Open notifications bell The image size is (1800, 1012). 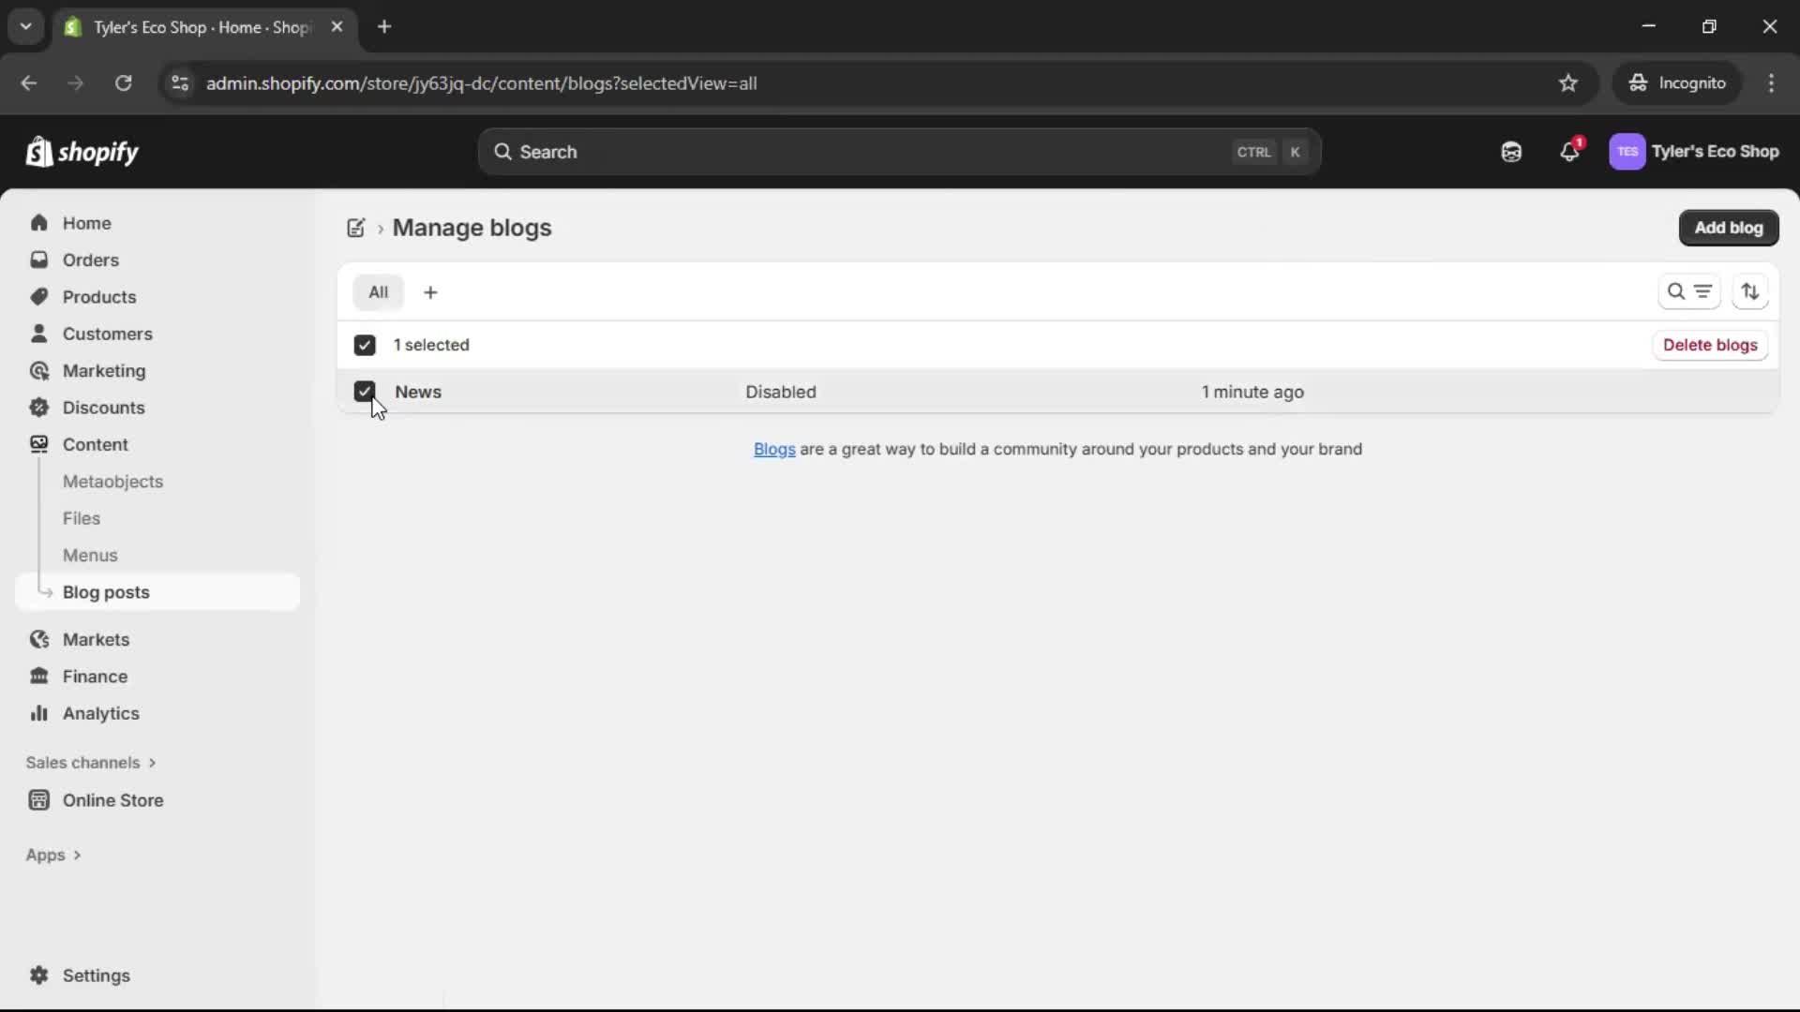click(1569, 152)
